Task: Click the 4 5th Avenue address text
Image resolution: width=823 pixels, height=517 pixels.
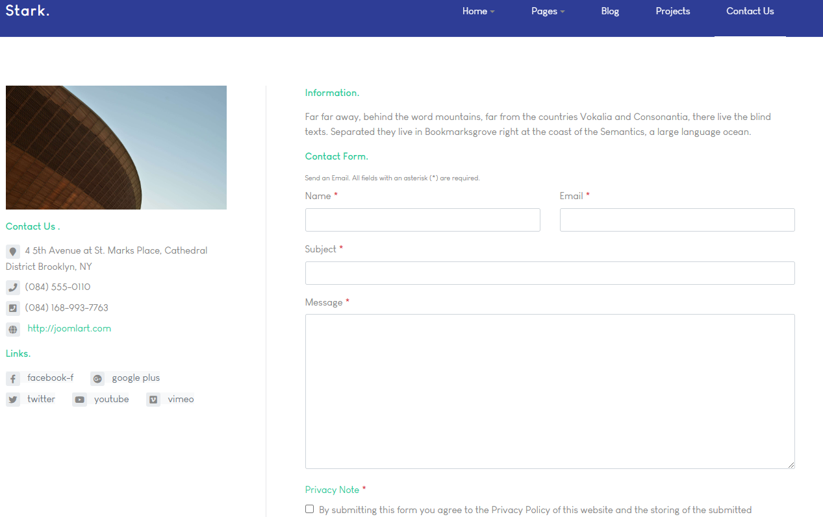Action: (x=107, y=258)
